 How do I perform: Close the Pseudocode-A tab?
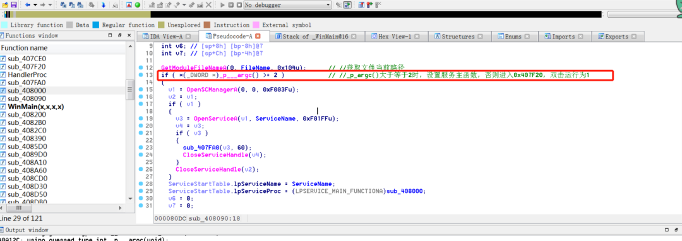[258, 37]
